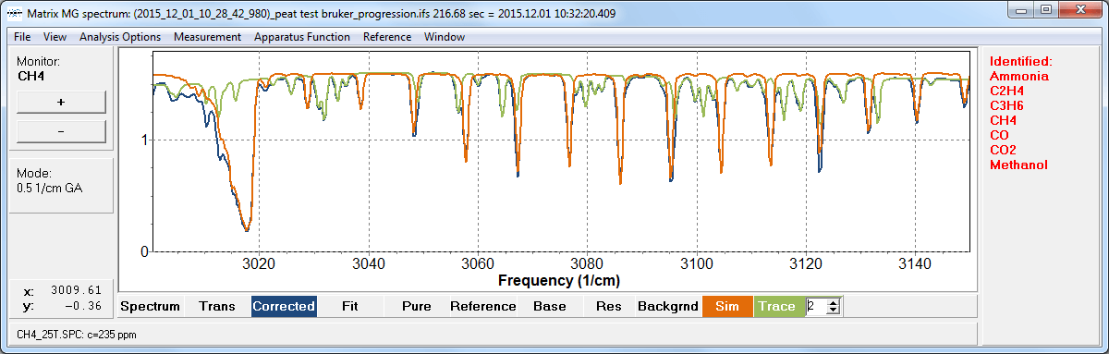This screenshot has width=1109, height=354.
Task: Increase trace number with up arrow
Action: [x=833, y=301]
